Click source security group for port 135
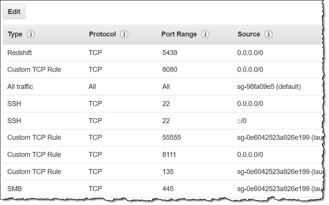 pos(280,172)
